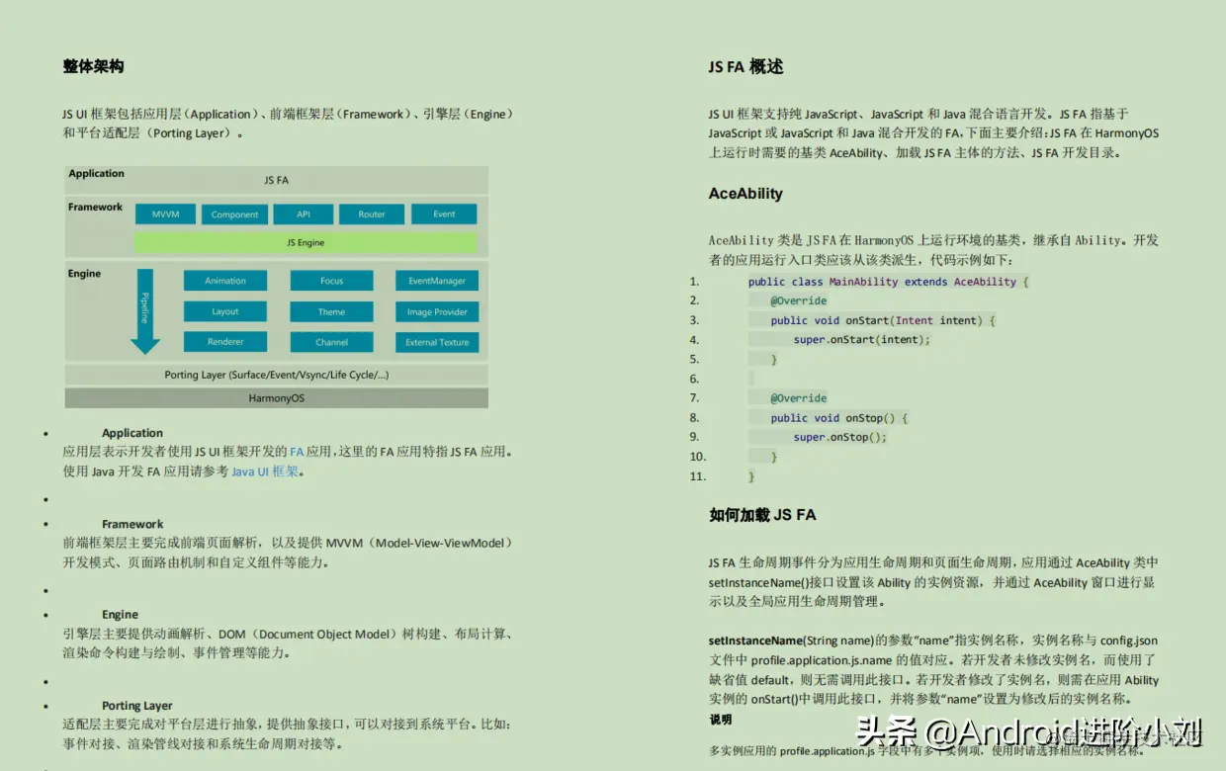
Task: Click the bold setInstanceName text
Action: pyautogui.click(x=755, y=641)
